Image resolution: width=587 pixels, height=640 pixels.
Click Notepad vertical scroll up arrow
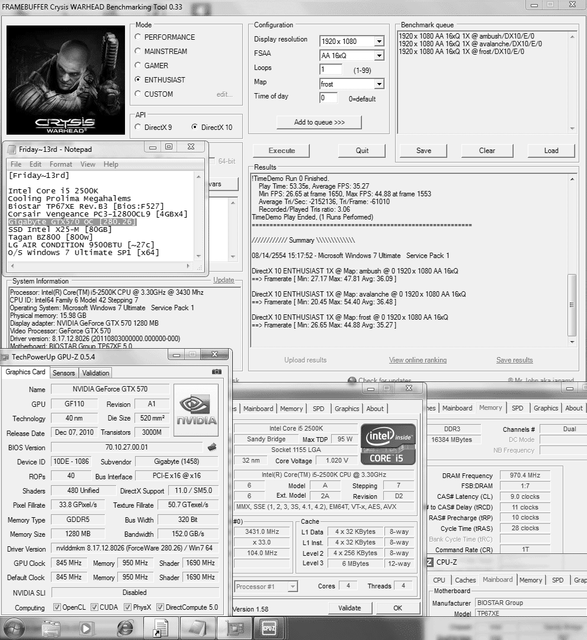click(x=198, y=176)
